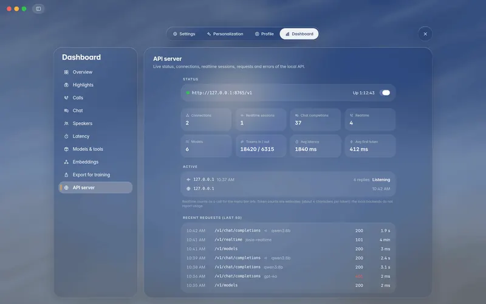This screenshot has width=486, height=304.
Task: Click the Avg latency card
Action: click(315, 146)
